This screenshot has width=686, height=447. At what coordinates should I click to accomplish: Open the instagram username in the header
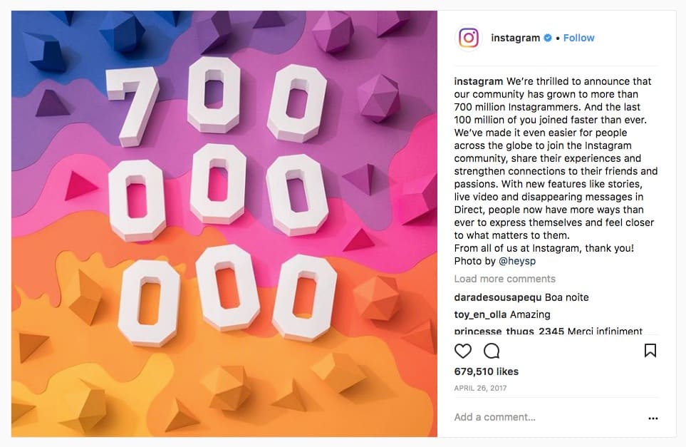515,38
